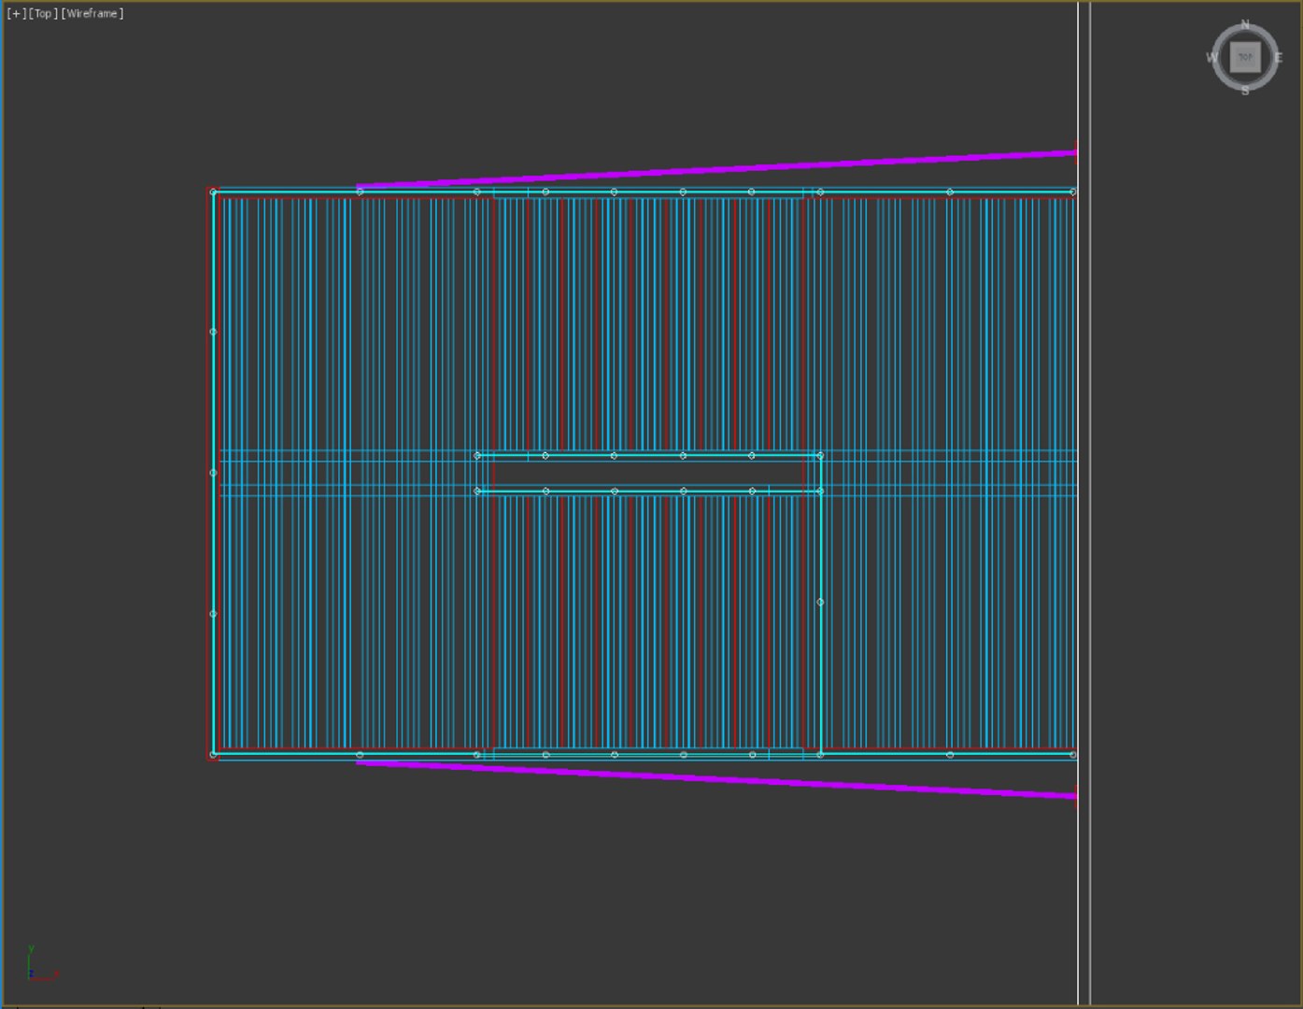Screen dimensions: 1303x1009
Task: Open the [+] general viewport menu
Action: pyautogui.click(x=16, y=14)
